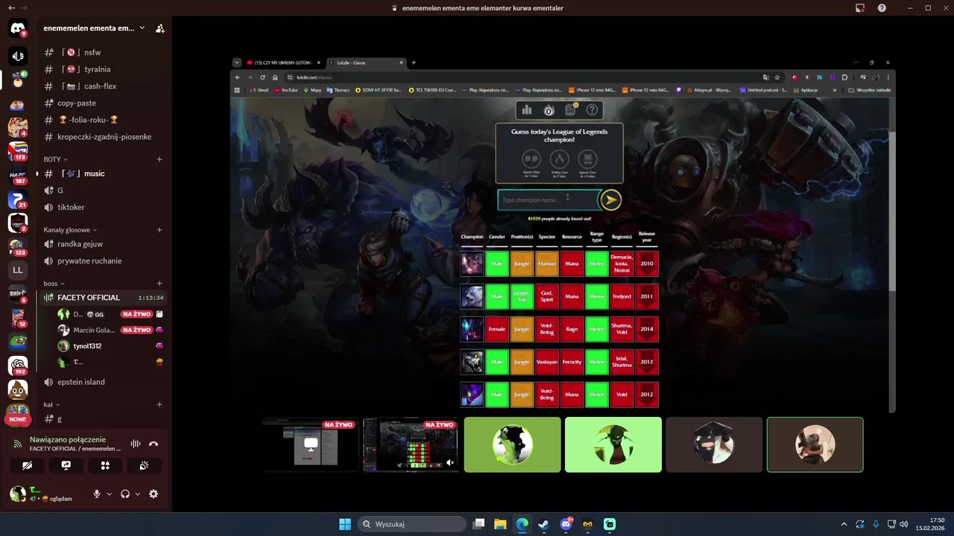The height and width of the screenshot is (536, 954).
Task: Open the LoLdle statistics chart icon
Action: coord(527,110)
